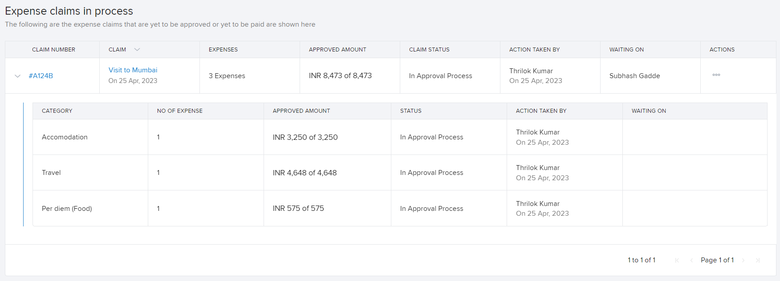The width and height of the screenshot is (780, 281).
Task: Open the Visit to Mumbai claim
Action: (133, 70)
